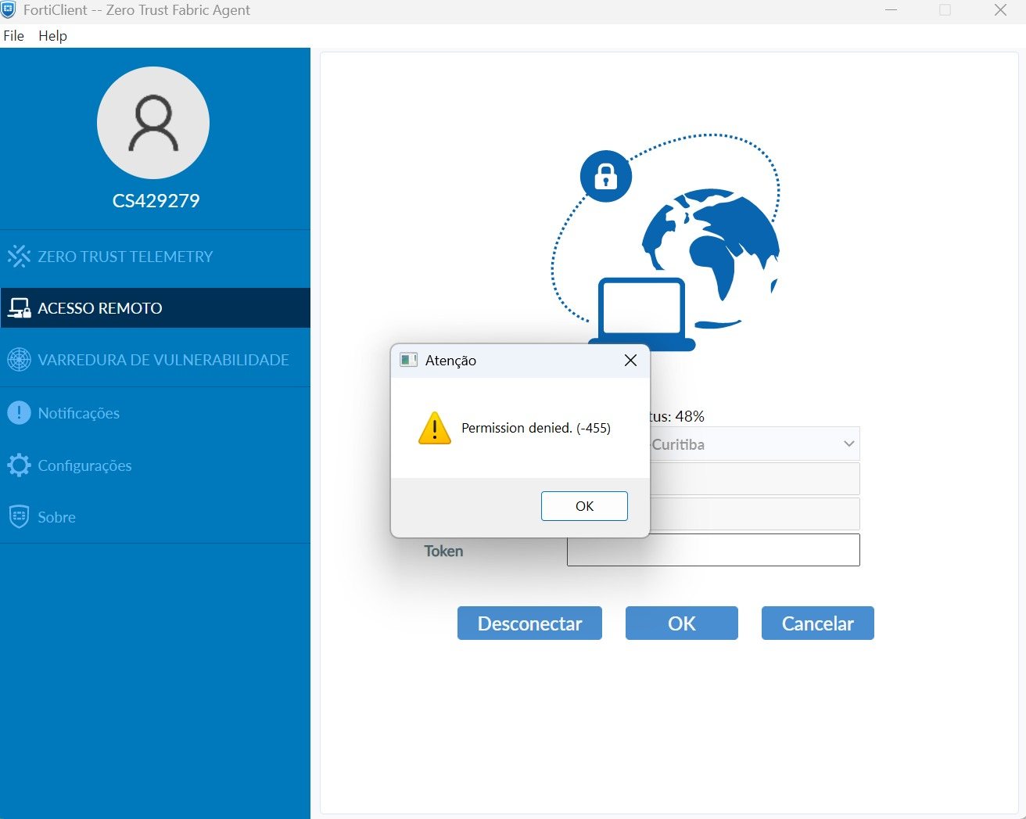Click the Atenção dialog window icon
This screenshot has width=1026, height=819.
click(408, 360)
